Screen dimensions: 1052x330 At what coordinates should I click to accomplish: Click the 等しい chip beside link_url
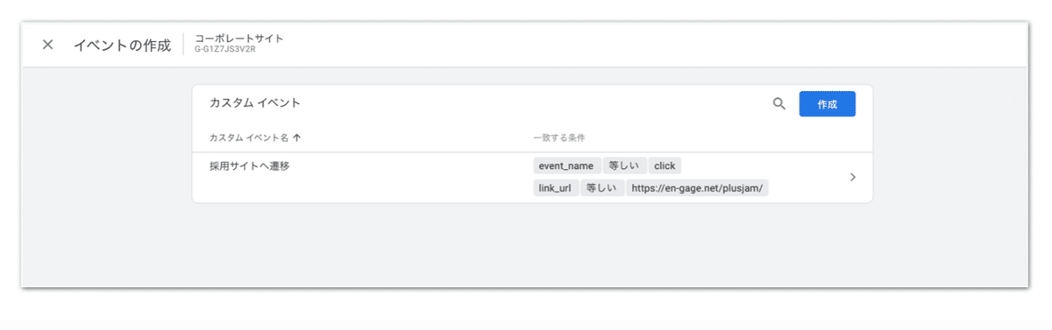pos(601,188)
